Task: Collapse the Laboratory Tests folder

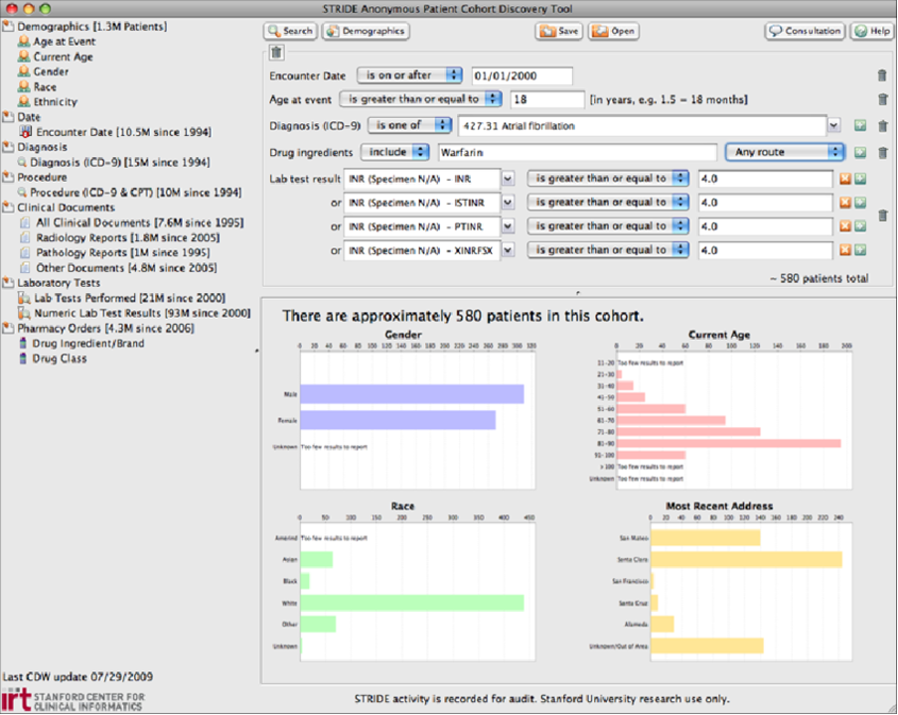Action: coord(8,283)
